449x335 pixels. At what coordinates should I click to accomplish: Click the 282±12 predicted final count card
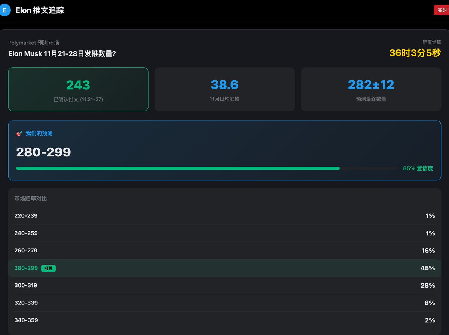coord(371,89)
